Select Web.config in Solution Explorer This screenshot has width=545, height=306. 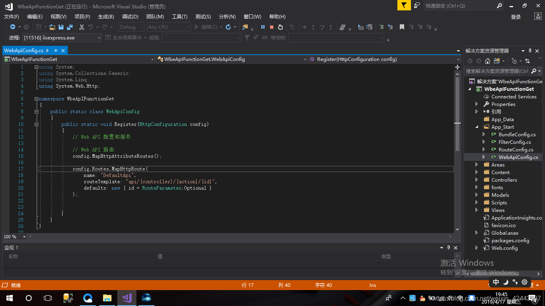[504, 248]
